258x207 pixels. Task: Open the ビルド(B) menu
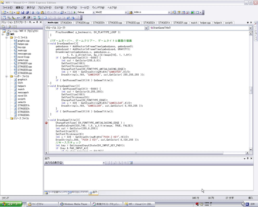click(x=58, y=7)
